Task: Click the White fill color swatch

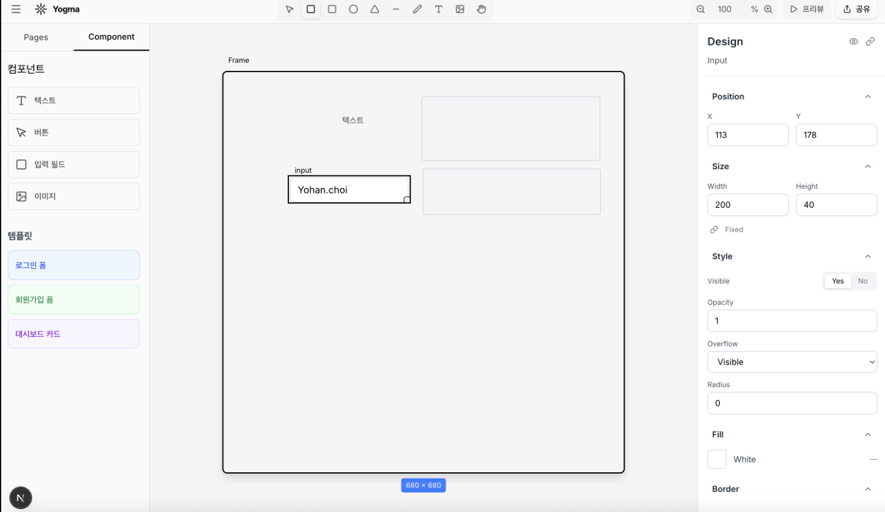Action: pos(717,459)
